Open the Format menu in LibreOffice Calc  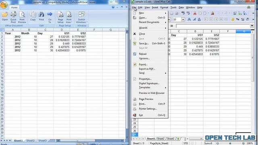click(x=164, y=7)
